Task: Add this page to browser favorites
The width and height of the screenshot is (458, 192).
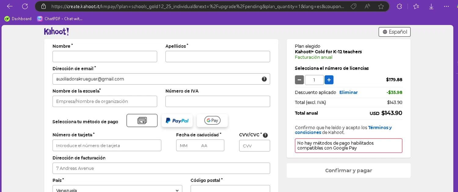Action: pos(381,6)
